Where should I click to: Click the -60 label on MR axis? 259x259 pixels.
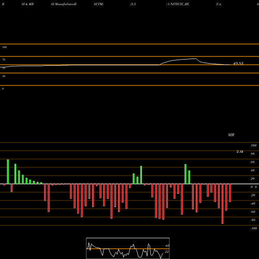click(253, 212)
